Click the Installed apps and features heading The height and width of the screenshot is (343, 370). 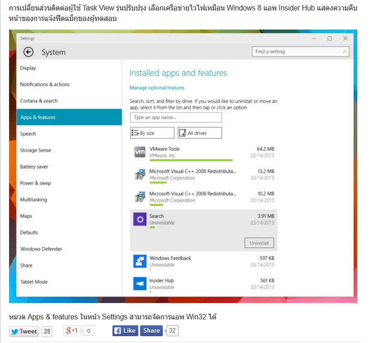click(x=178, y=73)
